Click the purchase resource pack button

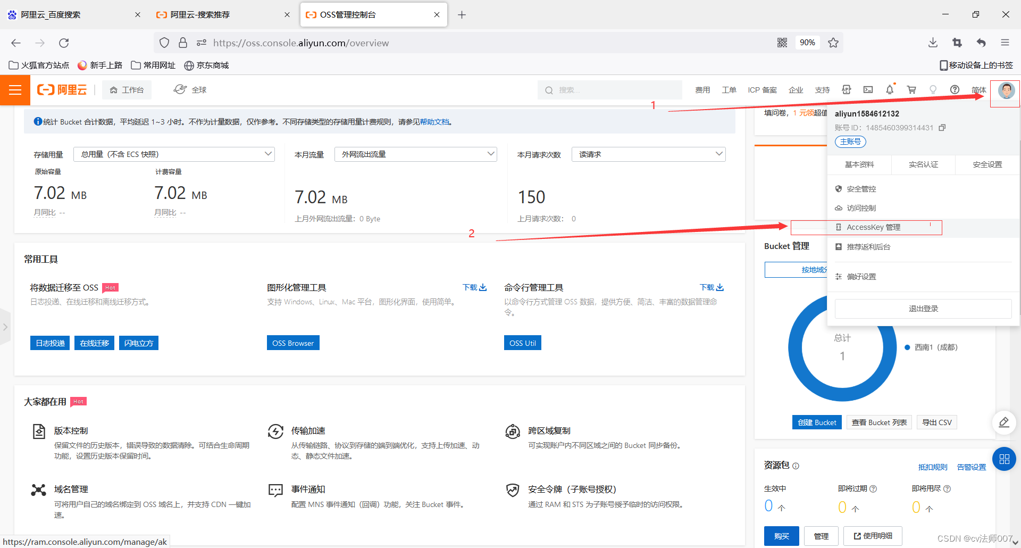pyautogui.click(x=782, y=536)
